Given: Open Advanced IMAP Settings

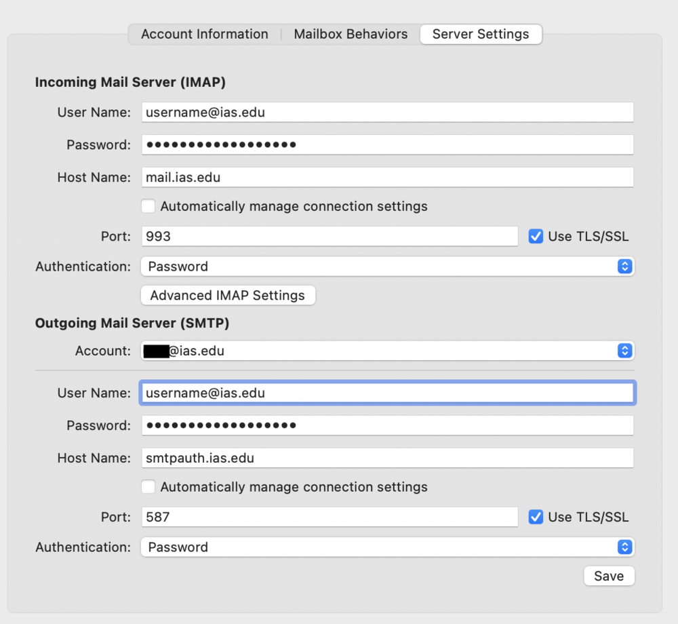Looking at the screenshot, I should point(228,296).
